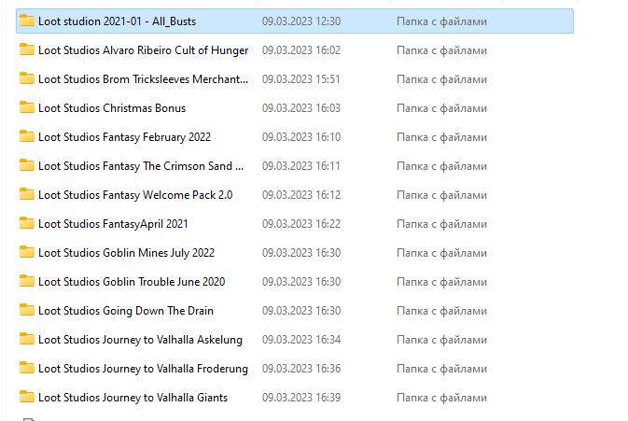Click folder icon of Fantasy Welcome Pack 2.0
This screenshot has height=421, width=628.
tap(27, 194)
